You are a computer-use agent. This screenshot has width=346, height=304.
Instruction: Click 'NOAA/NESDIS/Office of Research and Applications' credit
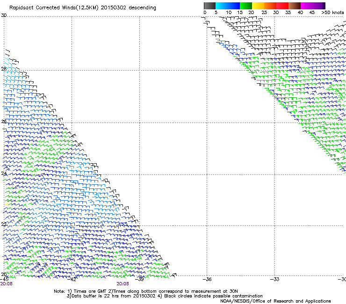[275, 301]
